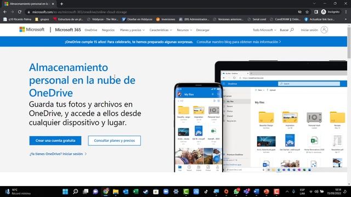Open Steam from taskbar
This screenshot has height=197, width=351.
pyautogui.click(x=146, y=192)
